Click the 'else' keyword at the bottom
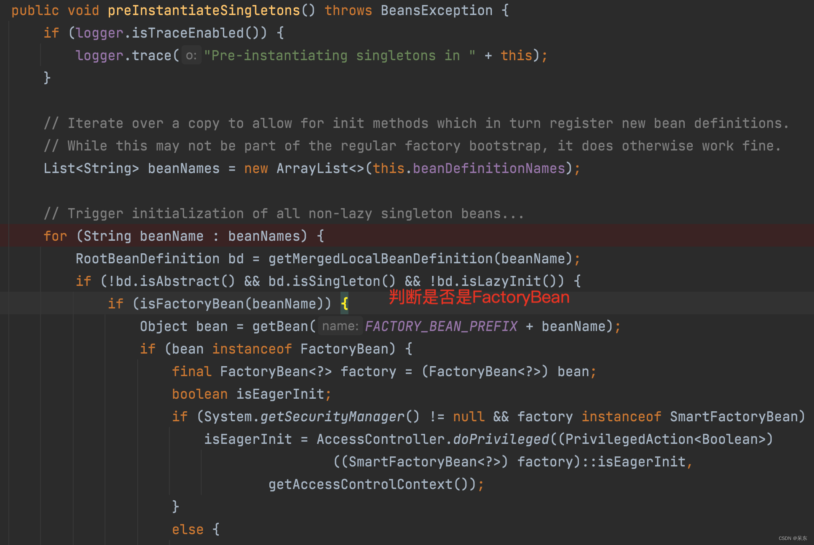The width and height of the screenshot is (814, 545). coord(188,530)
